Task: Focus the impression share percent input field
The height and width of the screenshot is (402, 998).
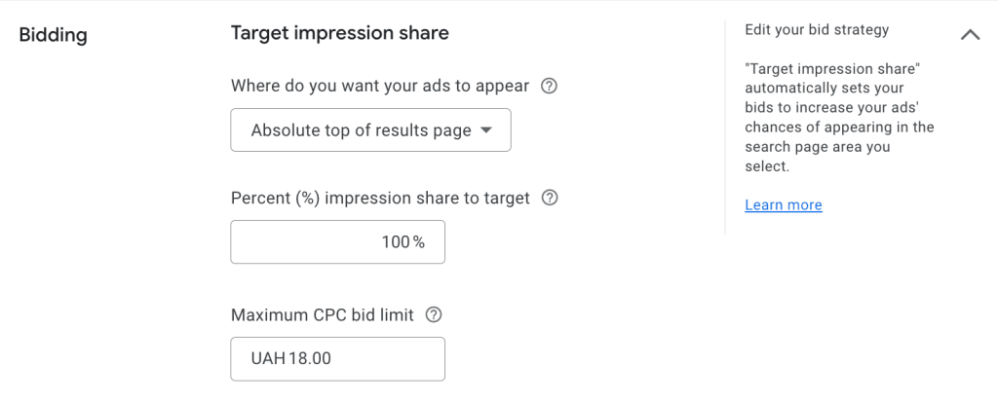Action: (337, 242)
